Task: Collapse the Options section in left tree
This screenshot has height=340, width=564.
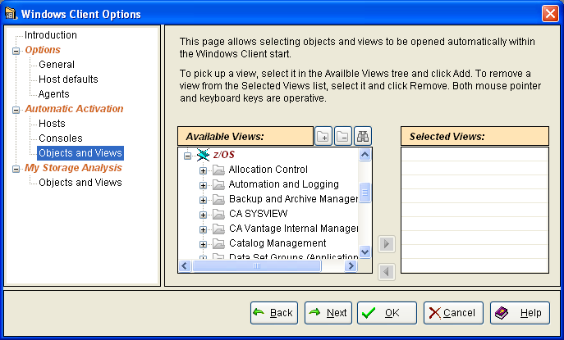Action: coord(16,51)
